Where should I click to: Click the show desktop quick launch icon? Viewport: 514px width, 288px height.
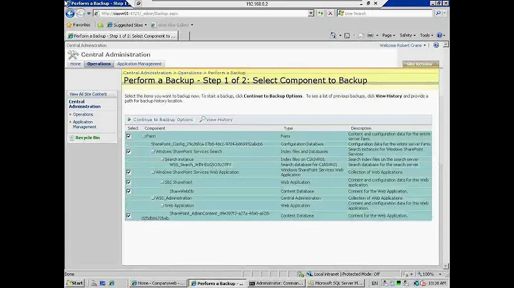click(x=103, y=283)
